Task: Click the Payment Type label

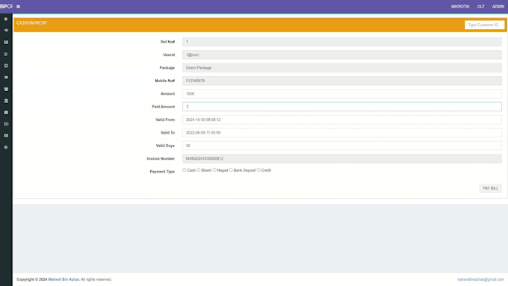Action: 162,172
